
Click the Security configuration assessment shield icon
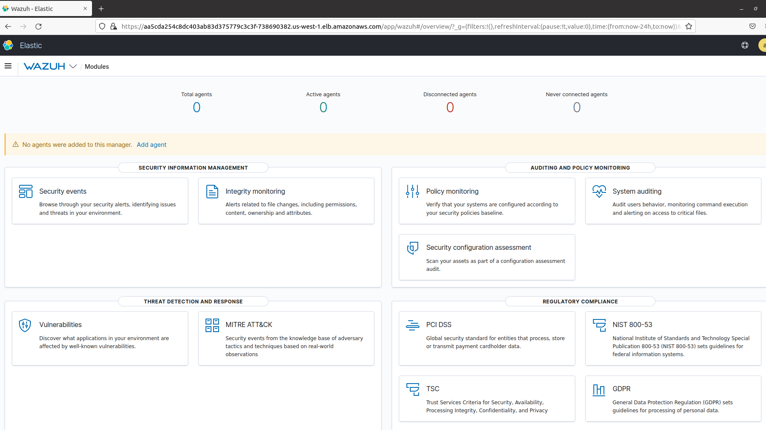[412, 248]
